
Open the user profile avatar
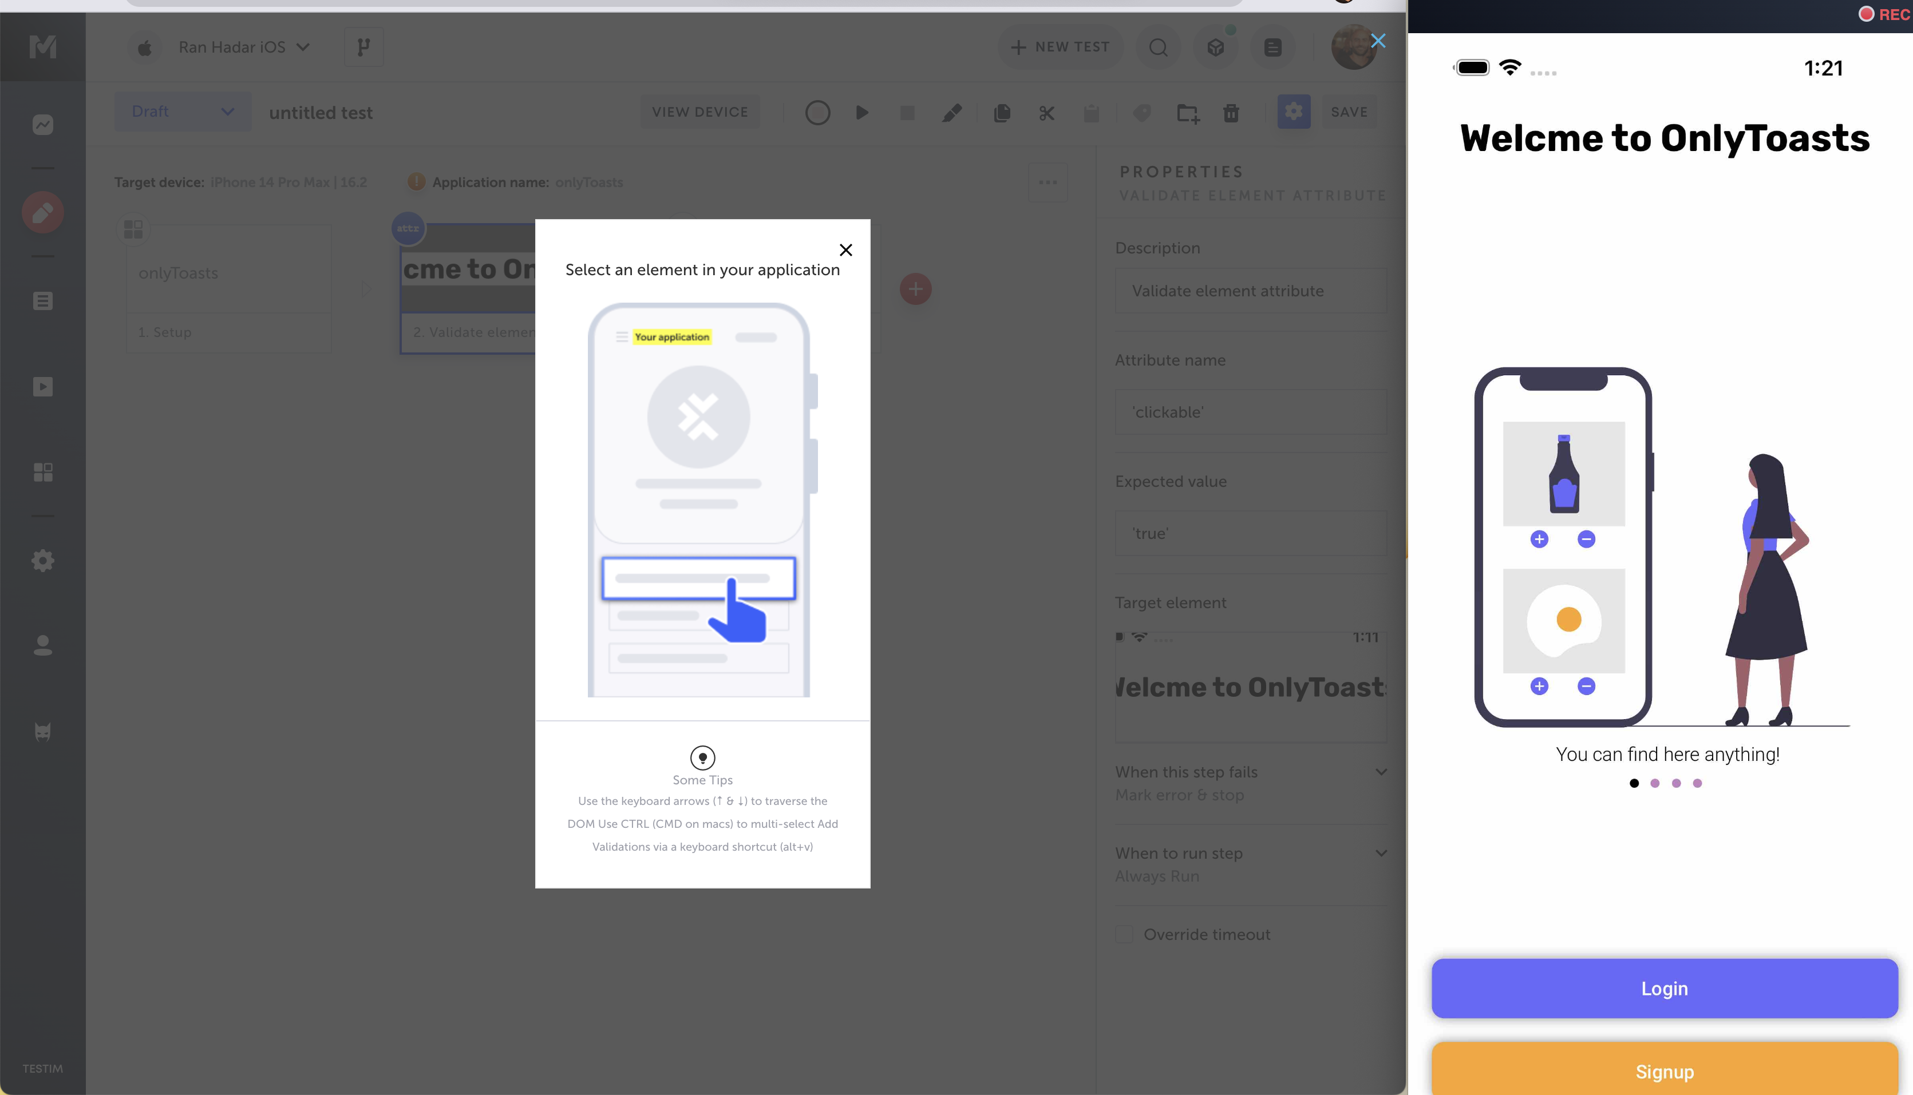(x=1353, y=47)
